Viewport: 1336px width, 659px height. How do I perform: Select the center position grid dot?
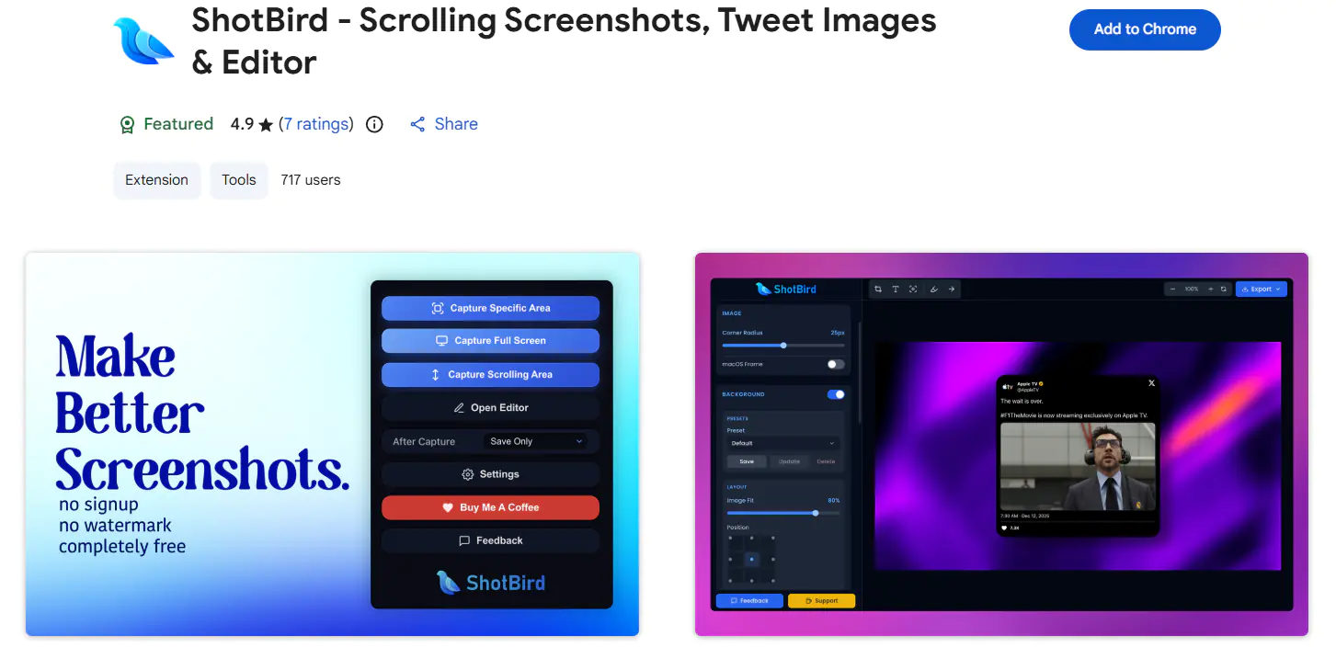751,559
